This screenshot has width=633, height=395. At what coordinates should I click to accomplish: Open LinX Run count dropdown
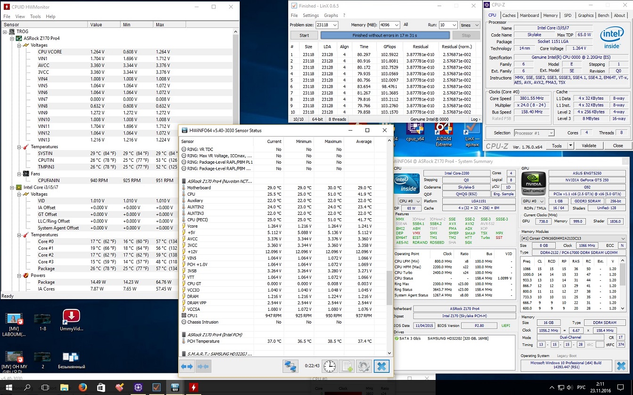coord(454,25)
